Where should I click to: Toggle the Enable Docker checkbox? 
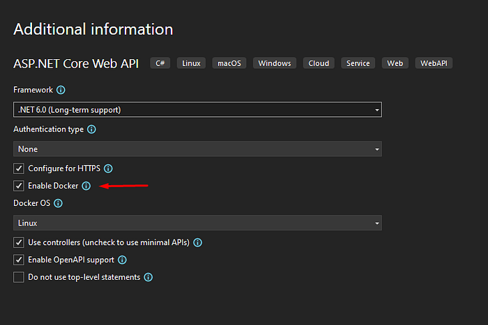pyautogui.click(x=19, y=186)
